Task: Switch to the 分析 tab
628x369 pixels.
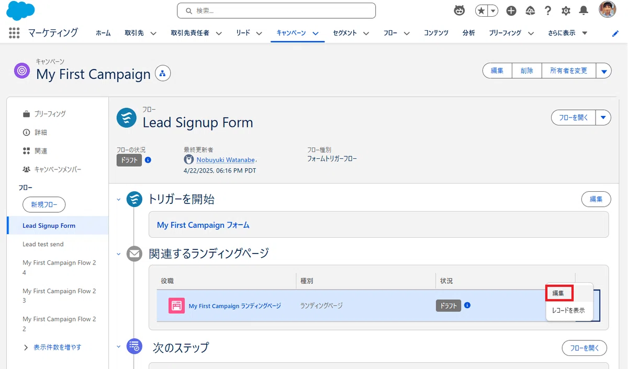Action: 468,33
